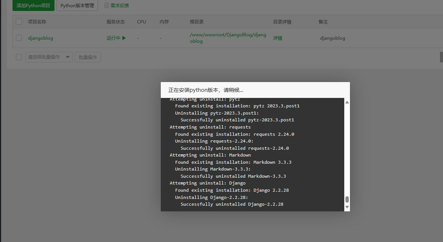Click the log line 'Successfully uninstalled pytz-2023.3.post1'
This screenshot has height=242, width=443.
click(237, 120)
